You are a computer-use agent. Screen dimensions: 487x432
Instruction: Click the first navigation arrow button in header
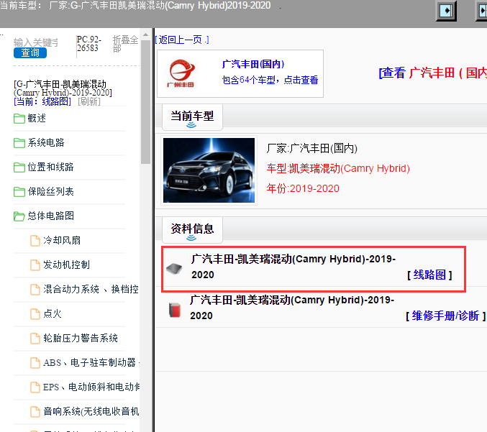pyautogui.click(x=447, y=11)
